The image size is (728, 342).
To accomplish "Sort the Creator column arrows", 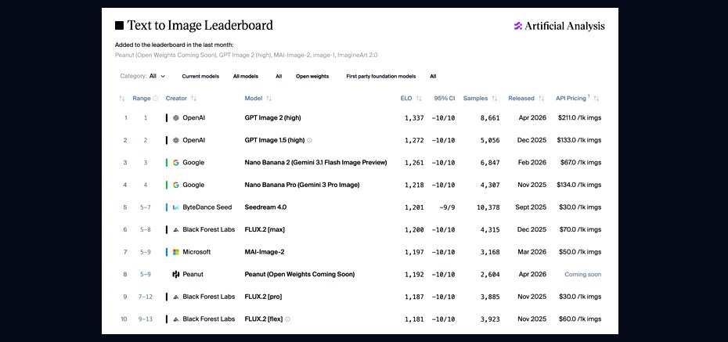I will click(x=193, y=99).
